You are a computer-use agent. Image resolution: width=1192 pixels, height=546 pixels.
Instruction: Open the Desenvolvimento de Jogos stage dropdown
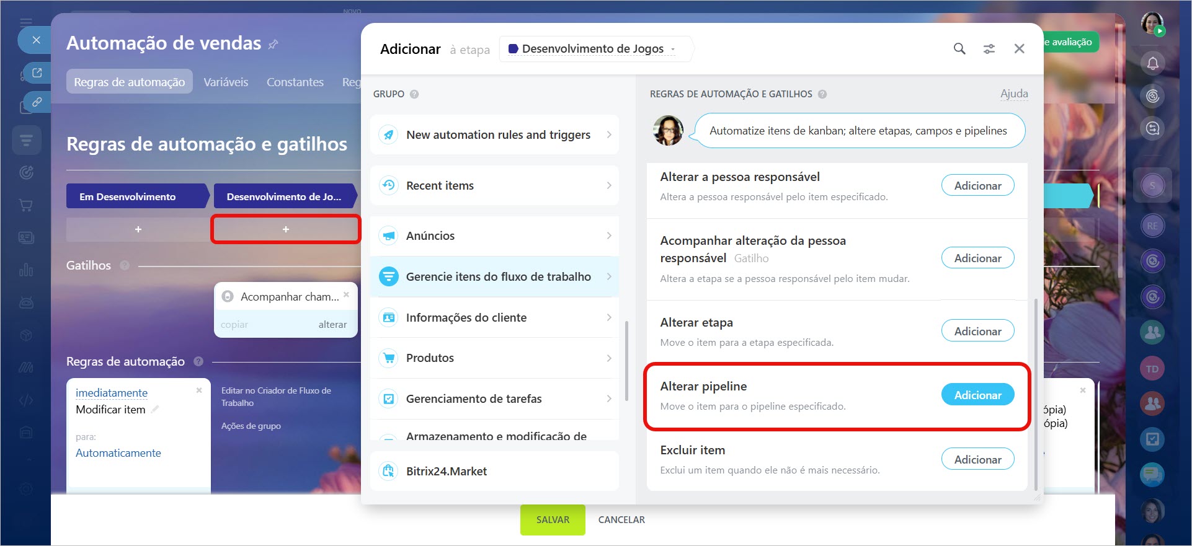pyautogui.click(x=592, y=49)
